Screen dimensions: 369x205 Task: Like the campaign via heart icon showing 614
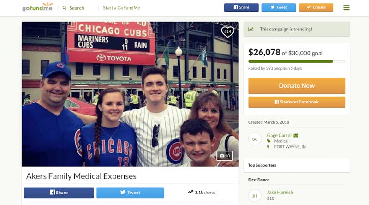tap(227, 31)
